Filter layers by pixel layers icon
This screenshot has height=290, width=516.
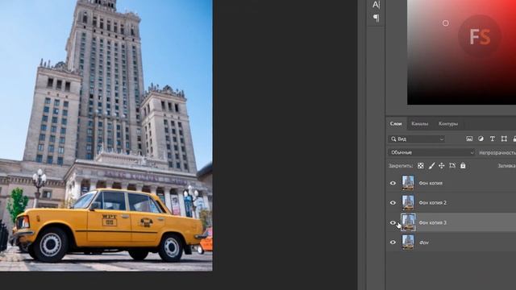(x=469, y=139)
